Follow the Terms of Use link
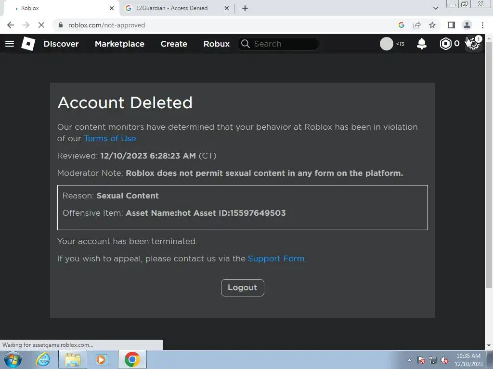The width and height of the screenshot is (493, 369). click(110, 138)
